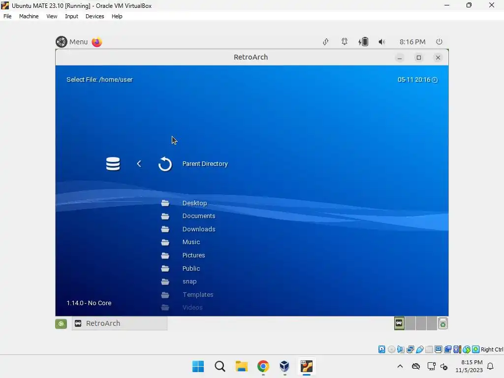Screen dimensions: 504x378
Task: Select the Documents directory name
Action: [199, 216]
